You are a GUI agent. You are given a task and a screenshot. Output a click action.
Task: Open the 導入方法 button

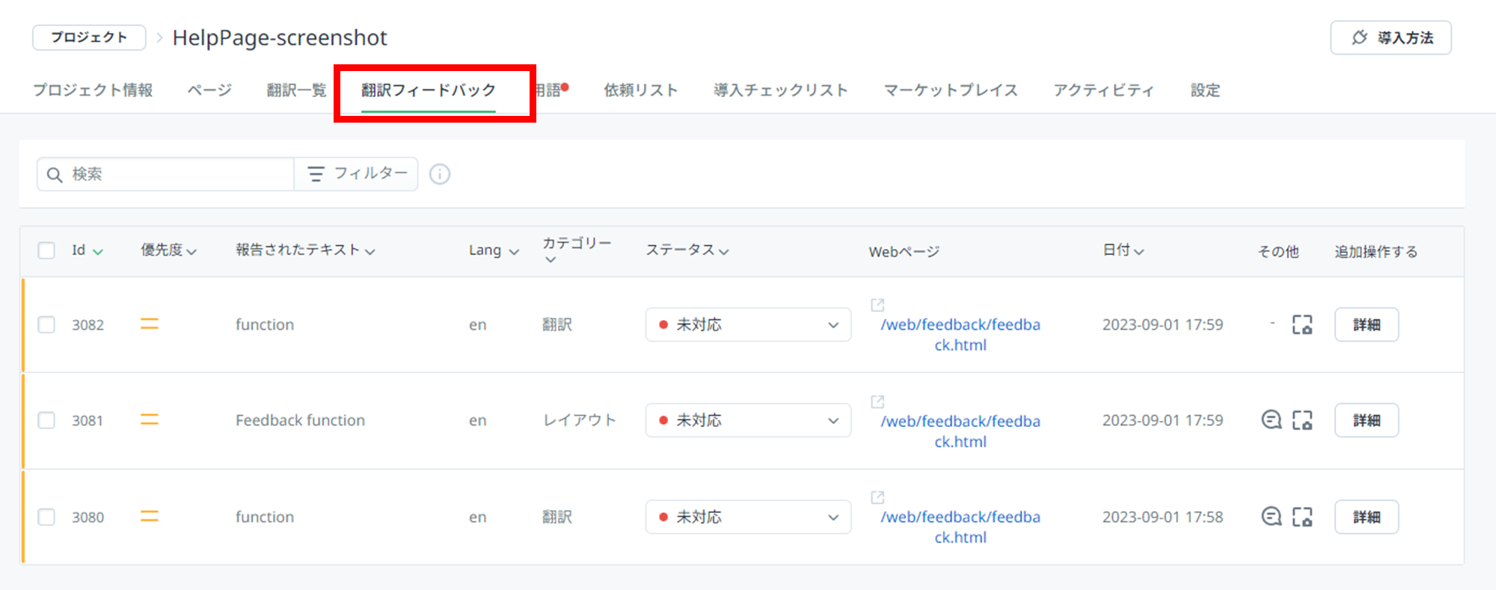coord(1391,37)
